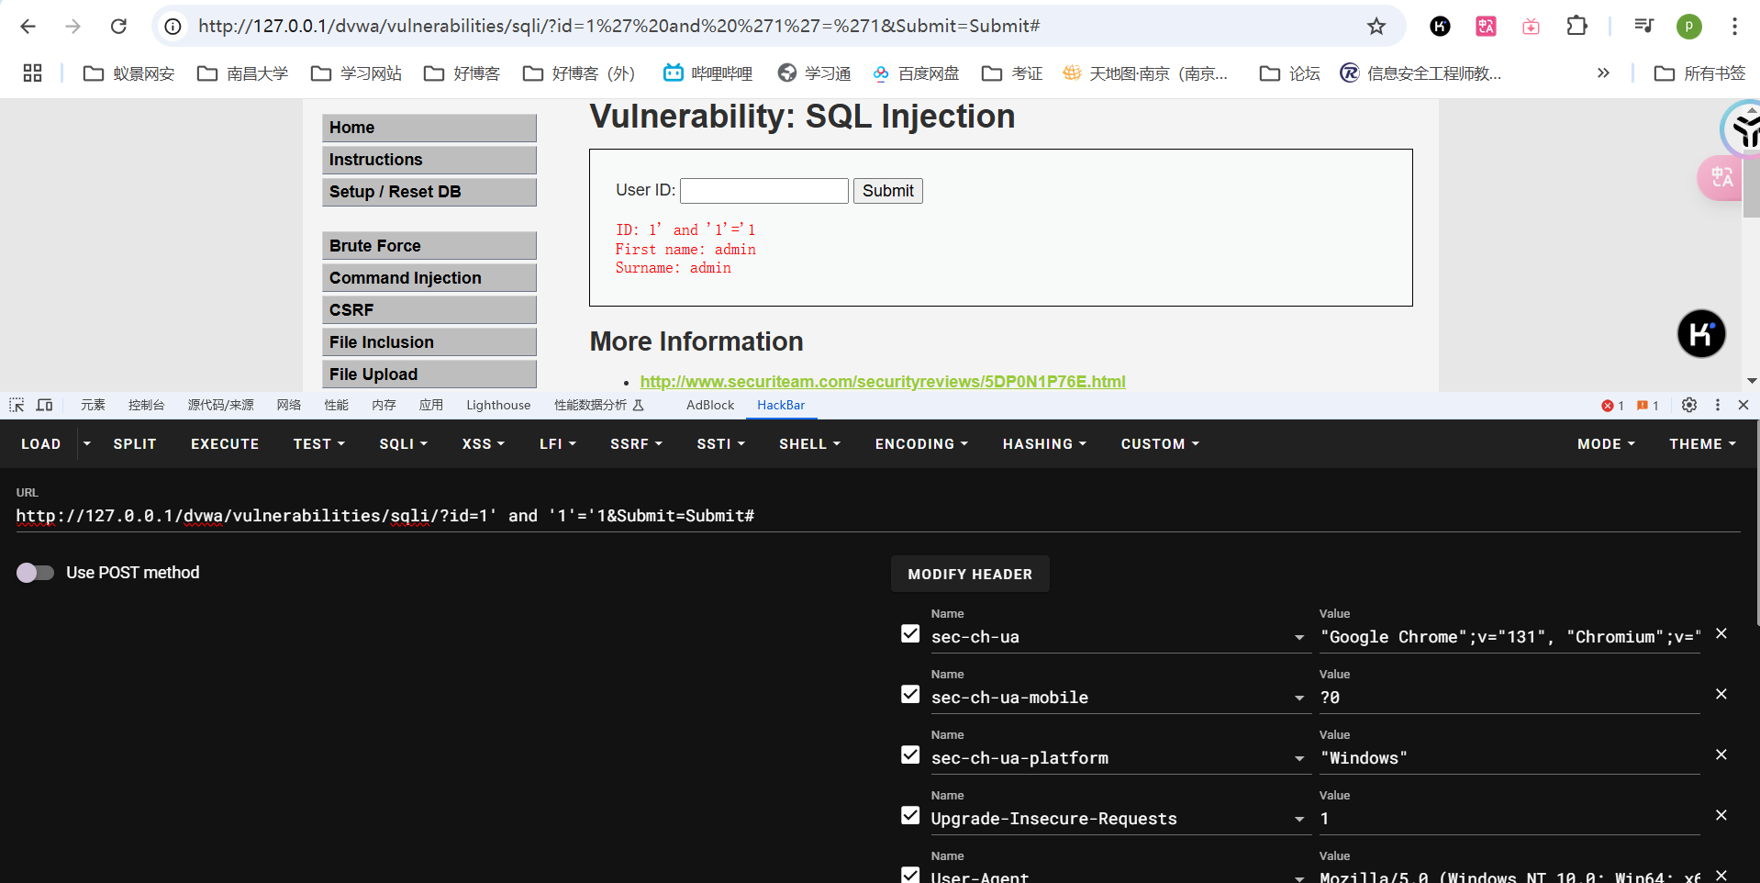Remove the Upgrade-Insecure-Requests header row
This screenshot has height=883, width=1760.
pyautogui.click(x=1721, y=815)
